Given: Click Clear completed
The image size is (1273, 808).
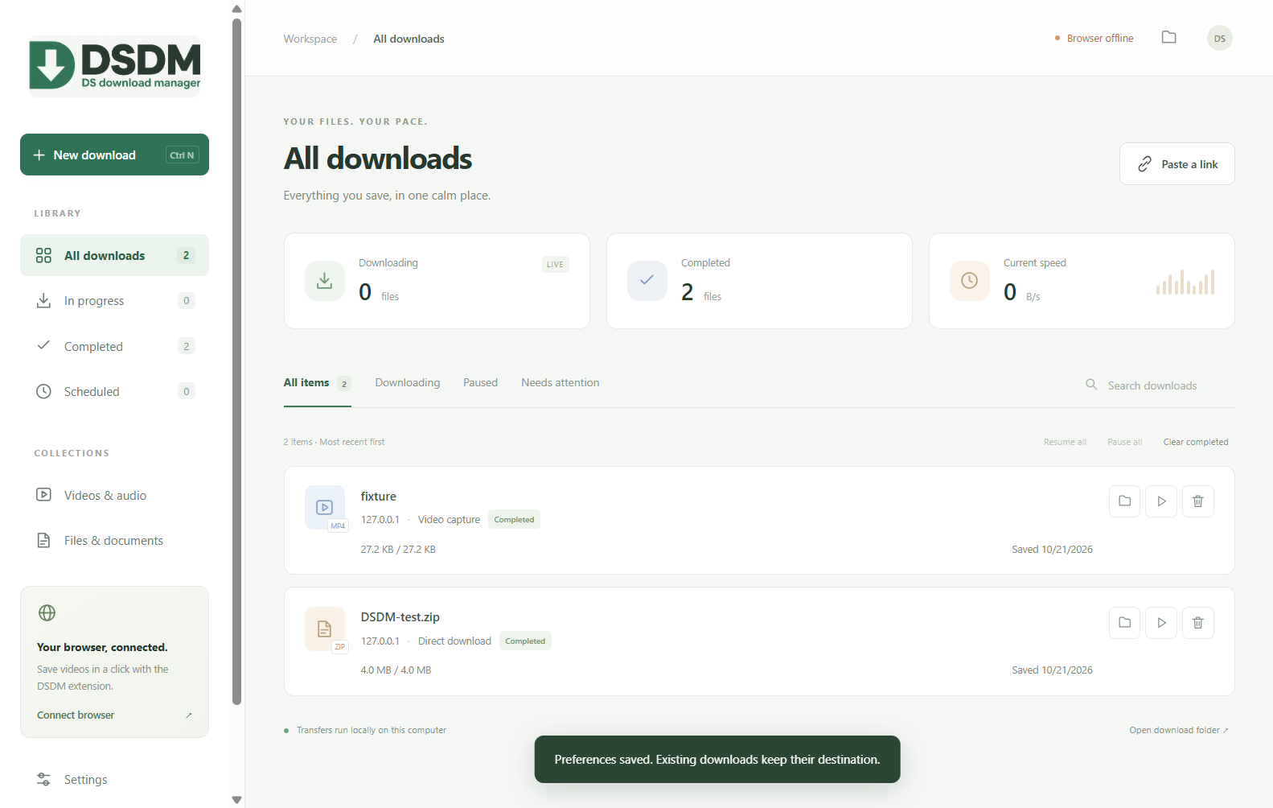Looking at the screenshot, I should [x=1195, y=442].
